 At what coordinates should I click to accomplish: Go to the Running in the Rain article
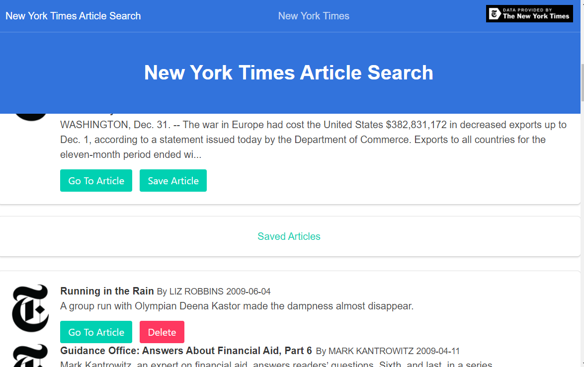96,332
